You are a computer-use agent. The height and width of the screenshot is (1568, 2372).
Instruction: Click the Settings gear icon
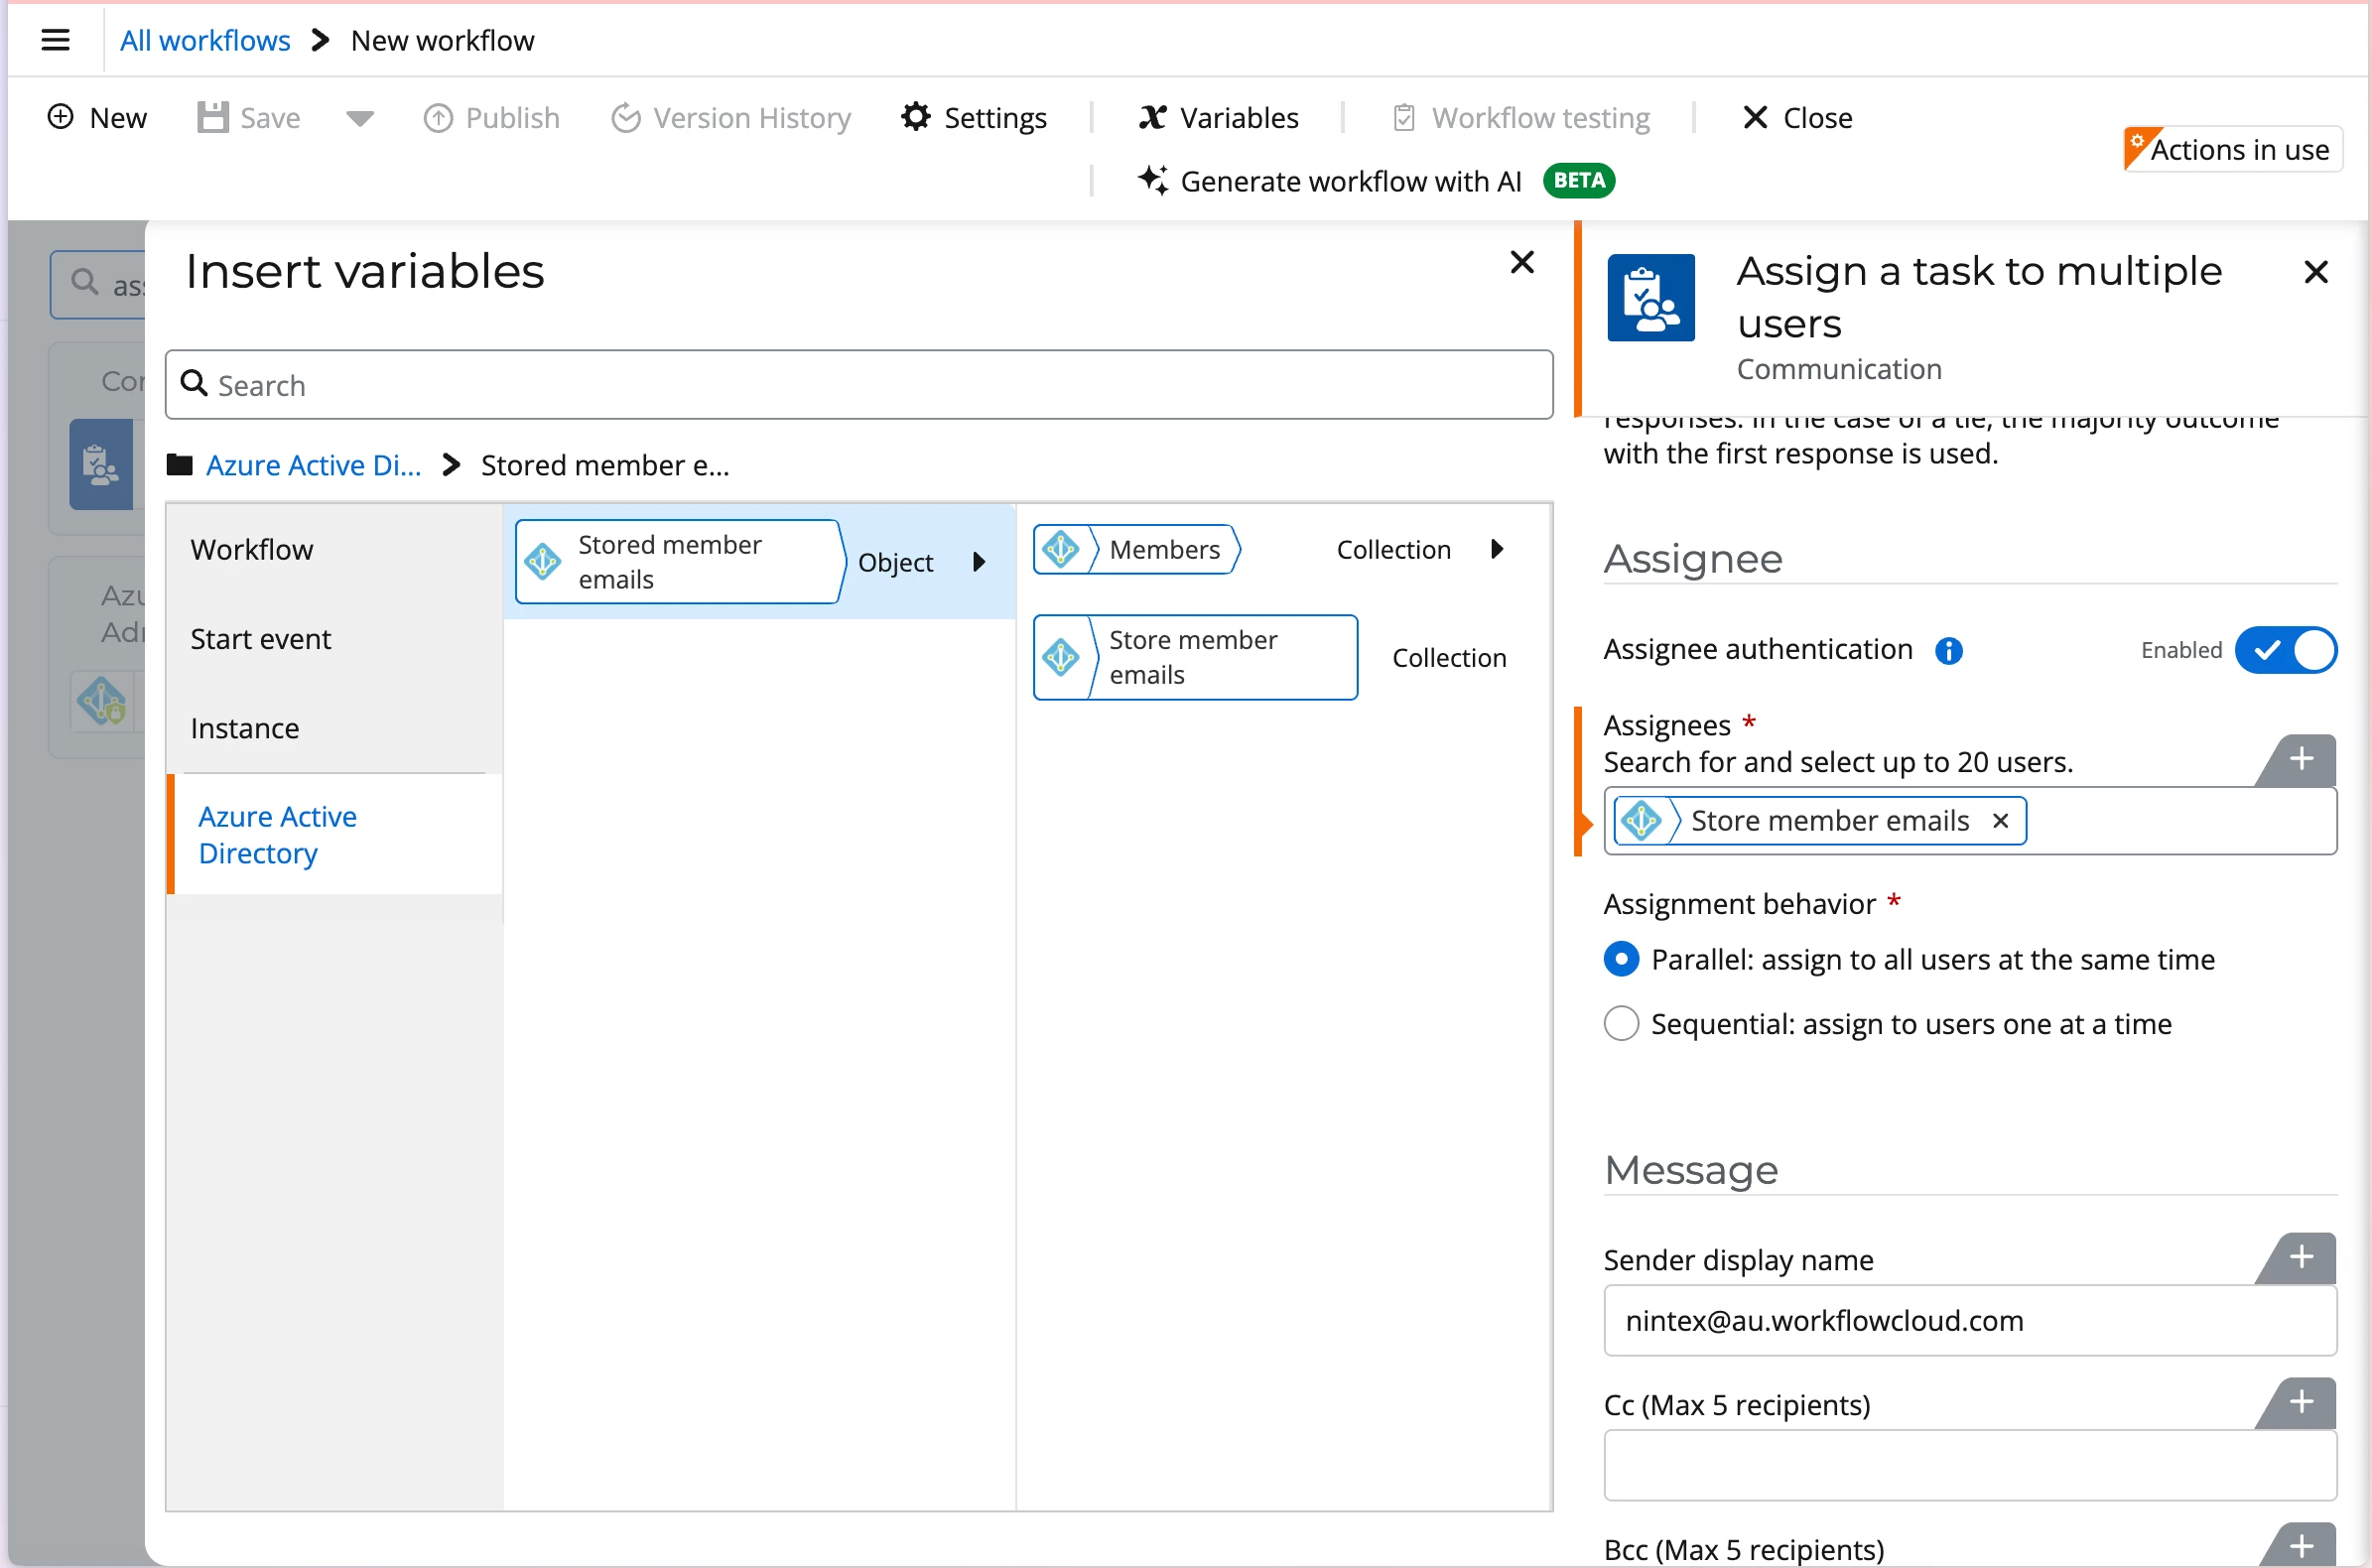(x=915, y=117)
